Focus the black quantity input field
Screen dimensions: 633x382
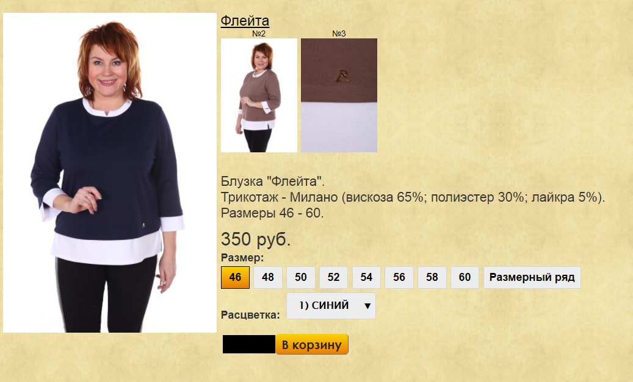pos(248,344)
